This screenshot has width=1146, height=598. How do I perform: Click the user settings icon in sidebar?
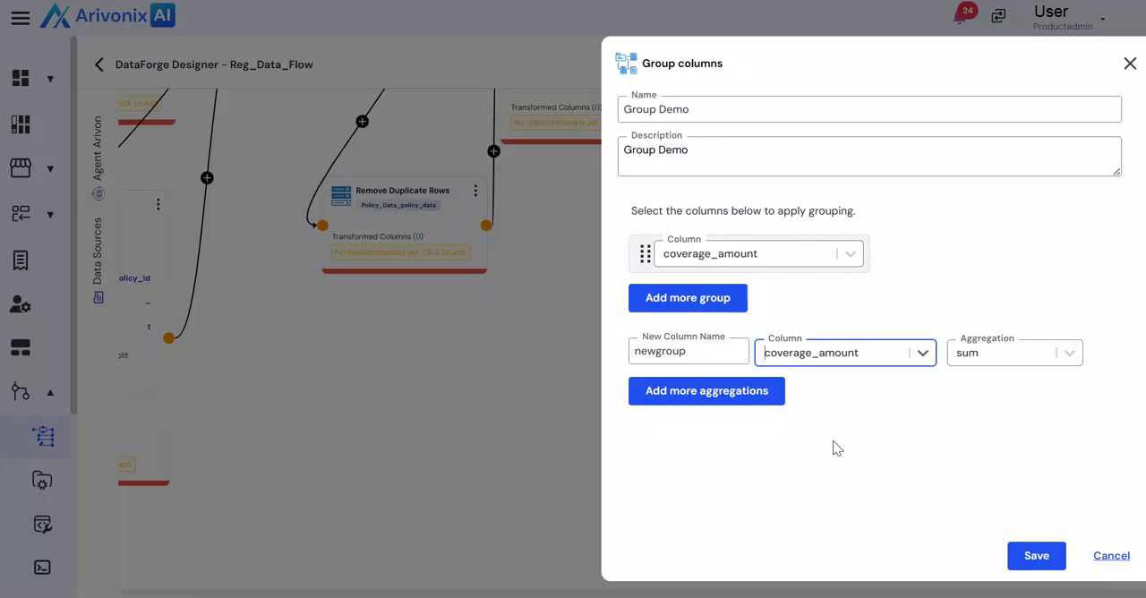21,304
